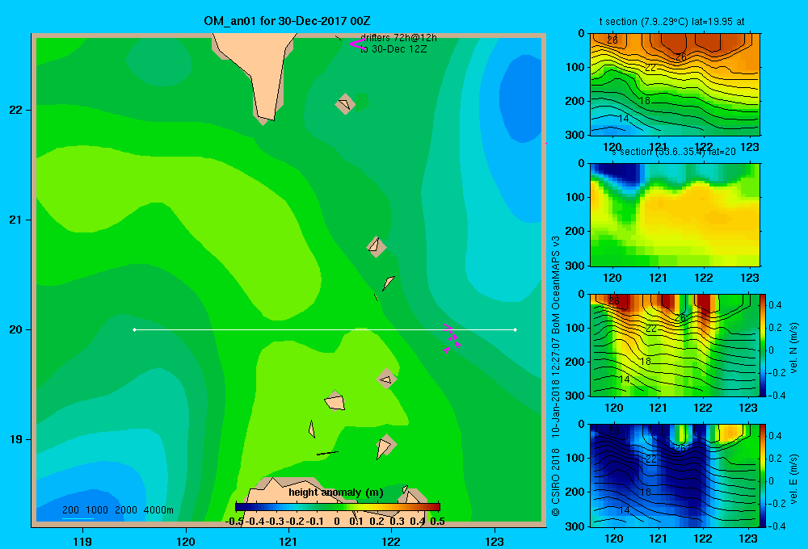Screen dimensions: 808x549
Task: Pick the dark blue end of height anomaly colorbar
Action: pyautogui.click(x=241, y=507)
